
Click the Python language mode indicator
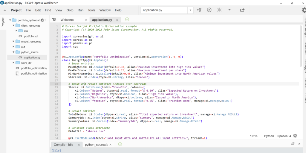[x=269, y=136]
